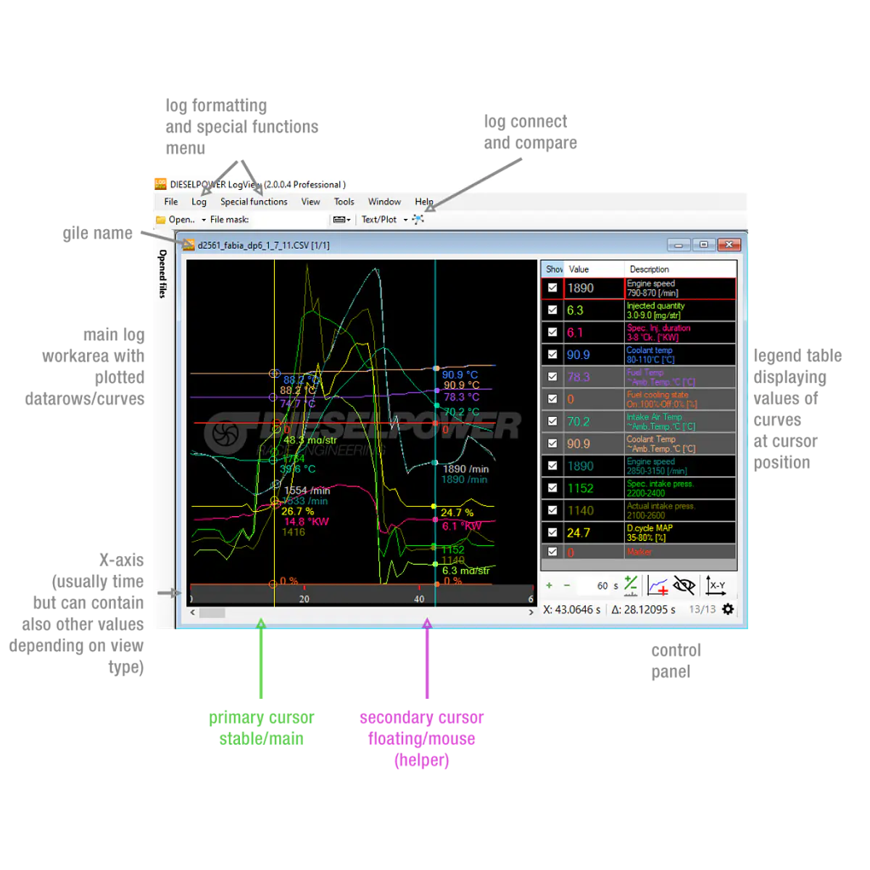Click the plot scrollbar left arrow
Viewport: 870px width, 870px height.
tap(193, 613)
